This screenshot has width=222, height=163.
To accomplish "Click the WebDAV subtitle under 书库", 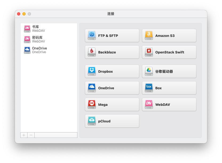I will (38, 31).
